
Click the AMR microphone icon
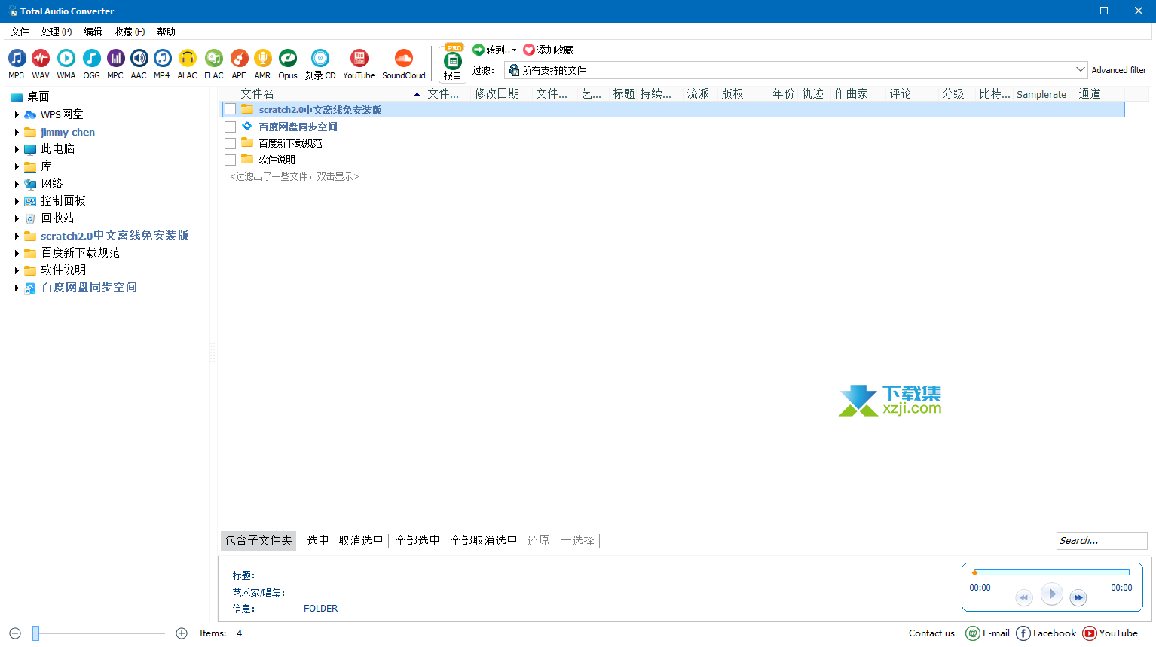point(262,59)
